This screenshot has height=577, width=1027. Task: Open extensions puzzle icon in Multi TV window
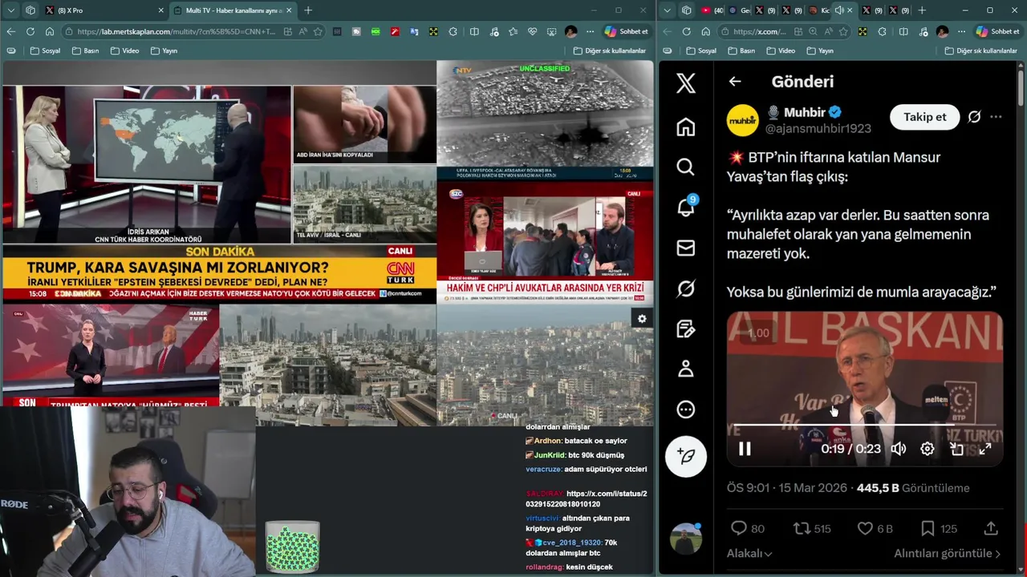click(x=453, y=31)
